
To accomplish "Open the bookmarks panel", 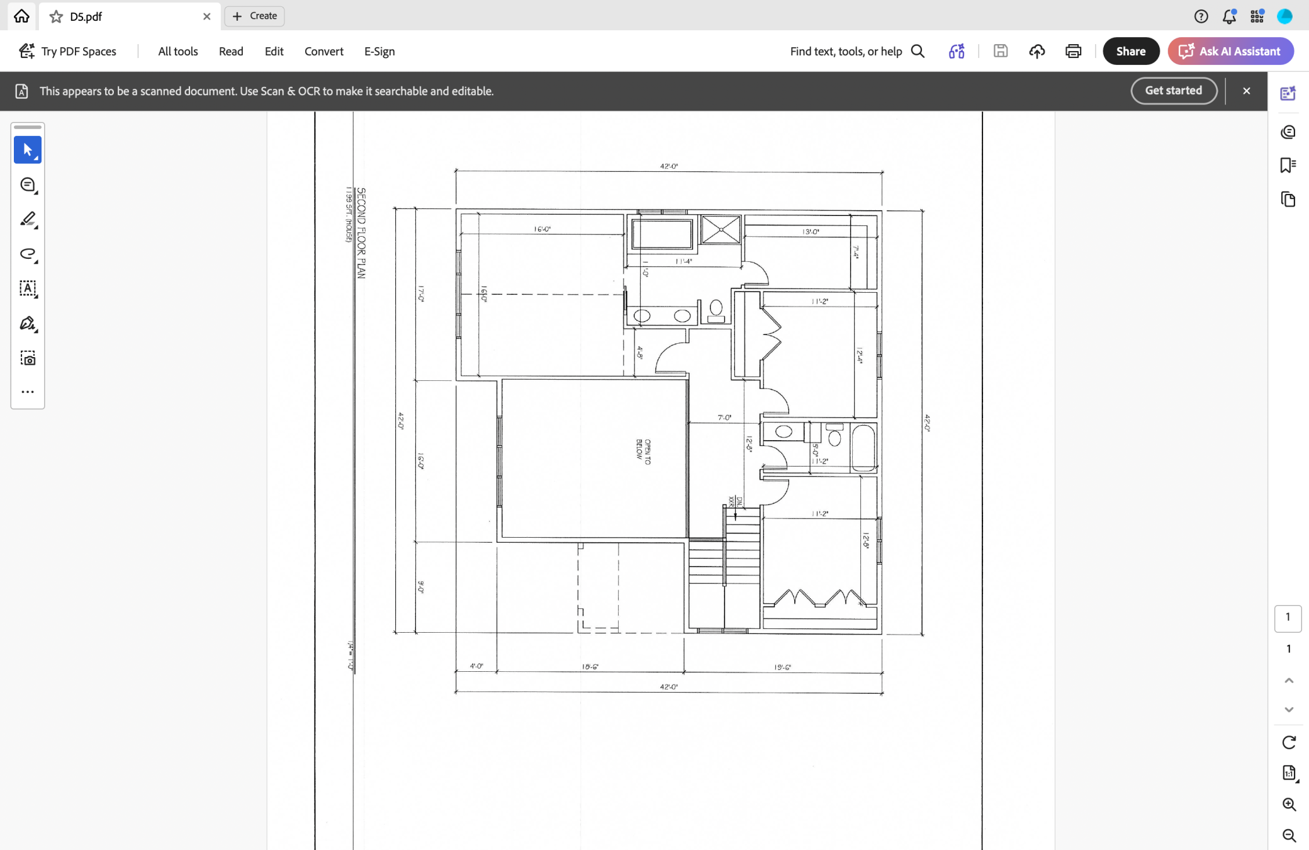I will pyautogui.click(x=1288, y=165).
